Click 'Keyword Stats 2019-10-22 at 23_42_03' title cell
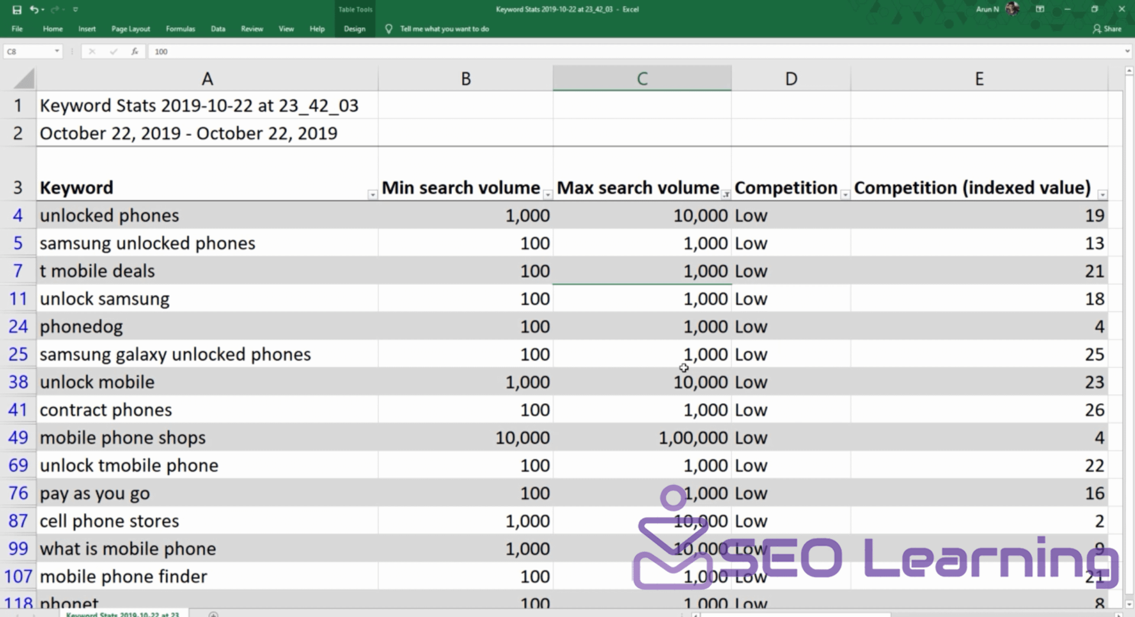This screenshot has width=1135, height=617. (207, 105)
